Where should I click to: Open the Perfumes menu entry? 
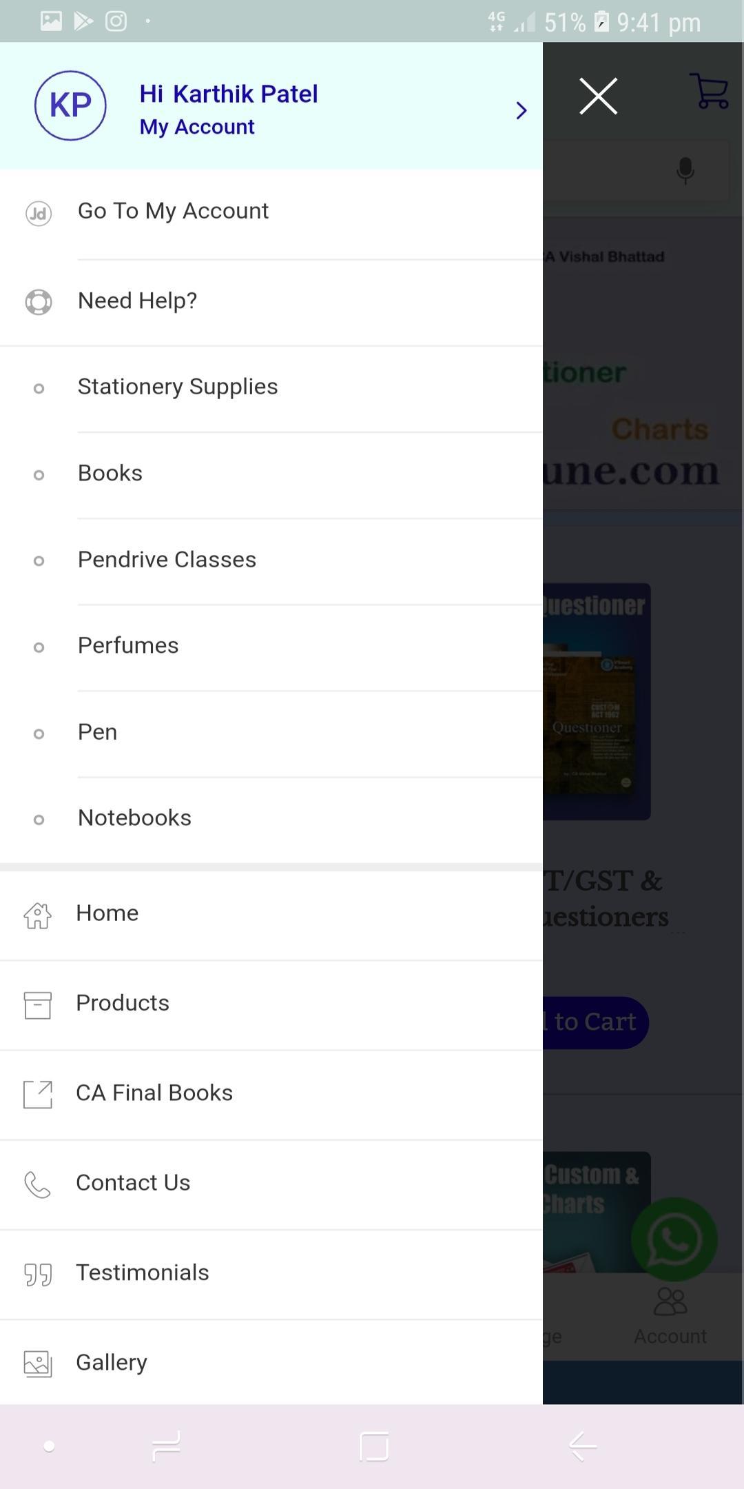click(128, 646)
